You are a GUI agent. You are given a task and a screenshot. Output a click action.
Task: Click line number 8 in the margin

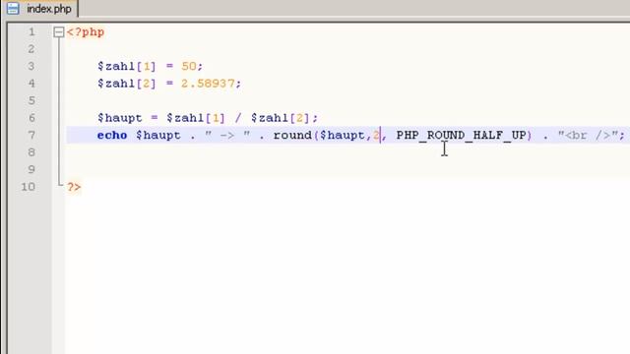(x=31, y=152)
